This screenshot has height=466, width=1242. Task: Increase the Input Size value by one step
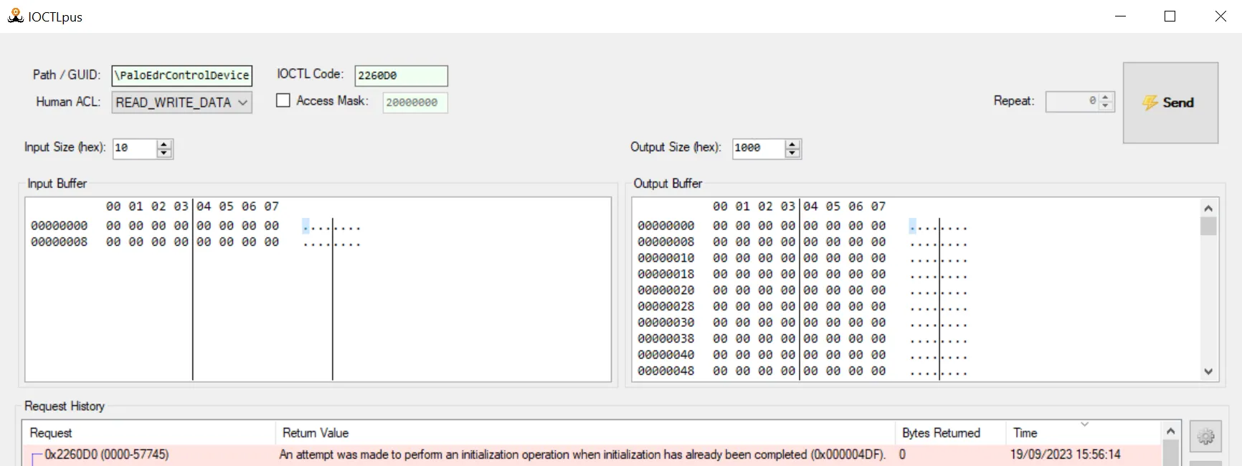(164, 144)
